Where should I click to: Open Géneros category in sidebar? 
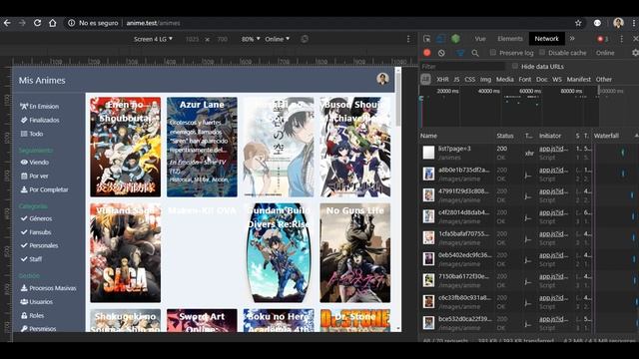click(36, 218)
